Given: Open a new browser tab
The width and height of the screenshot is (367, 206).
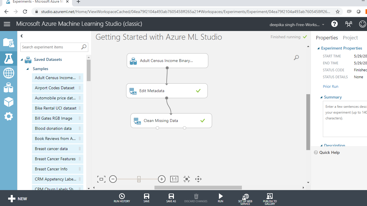Looking at the screenshot, I should [78, 2].
